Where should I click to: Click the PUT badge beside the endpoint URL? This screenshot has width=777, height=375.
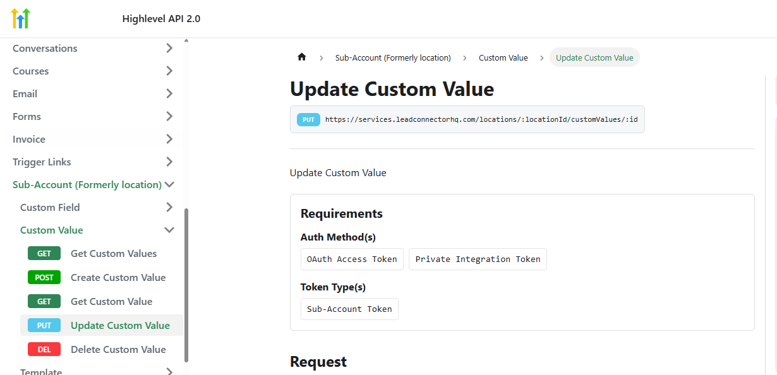click(308, 119)
